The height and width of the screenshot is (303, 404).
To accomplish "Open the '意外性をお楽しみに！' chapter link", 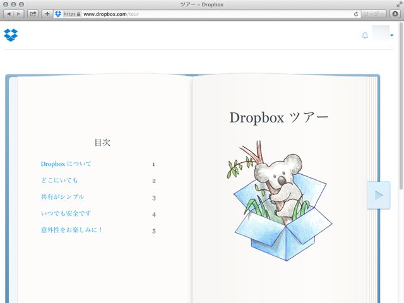I will coord(71,230).
